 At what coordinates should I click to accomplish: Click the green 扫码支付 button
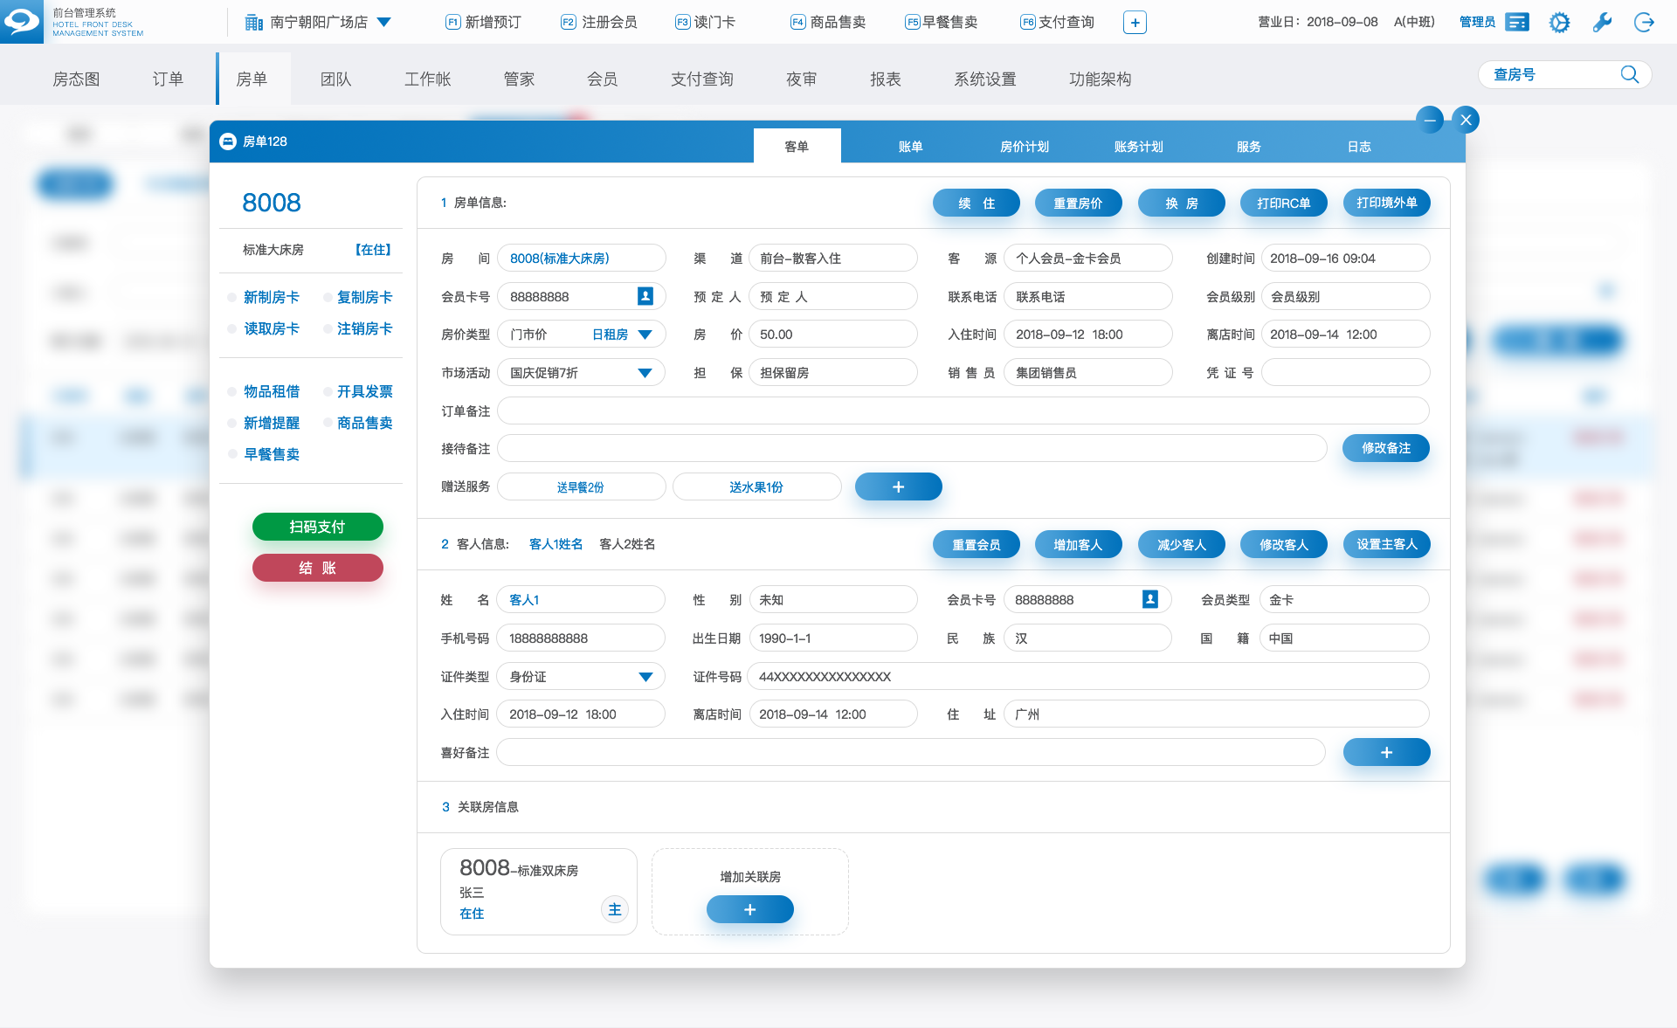point(317,527)
